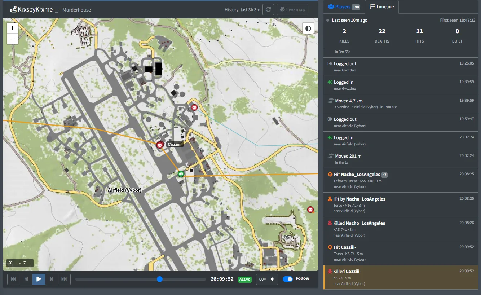The image size is (481, 295).
Task: Select the skull marker at the map's right edge
Action: [x=310, y=210]
